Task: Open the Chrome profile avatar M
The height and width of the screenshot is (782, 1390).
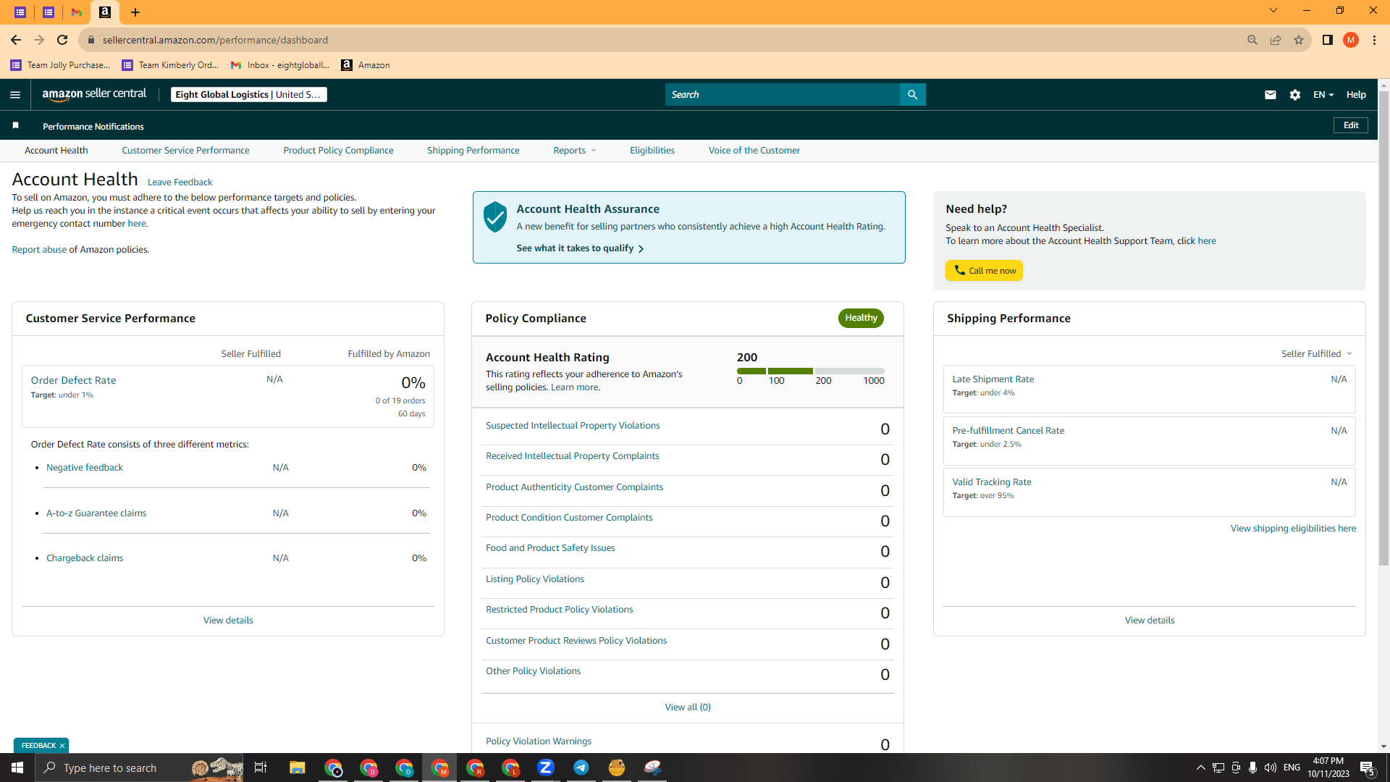Action: pos(1351,40)
